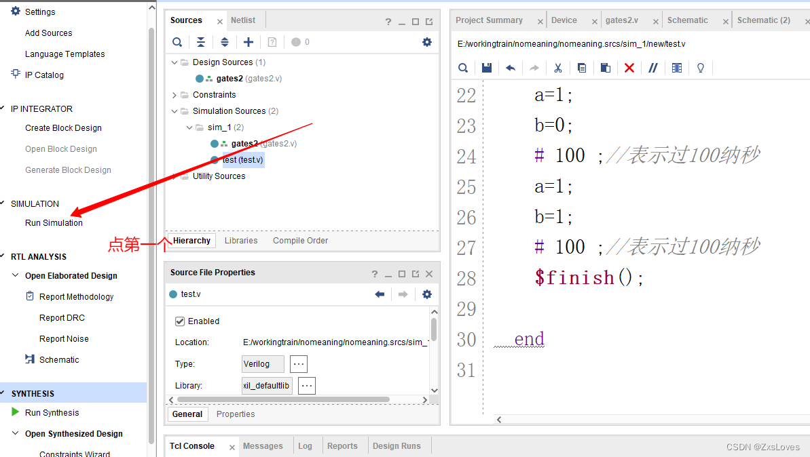
Task: Collapse Open Elaborated Design section
Action: coord(16,275)
